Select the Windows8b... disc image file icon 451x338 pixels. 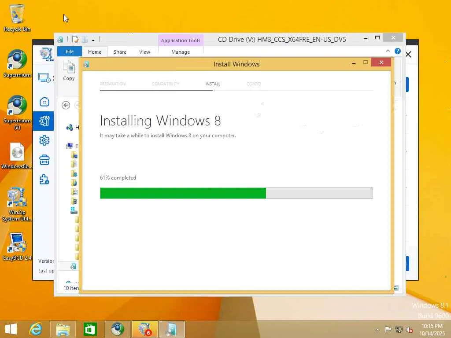tap(17, 155)
